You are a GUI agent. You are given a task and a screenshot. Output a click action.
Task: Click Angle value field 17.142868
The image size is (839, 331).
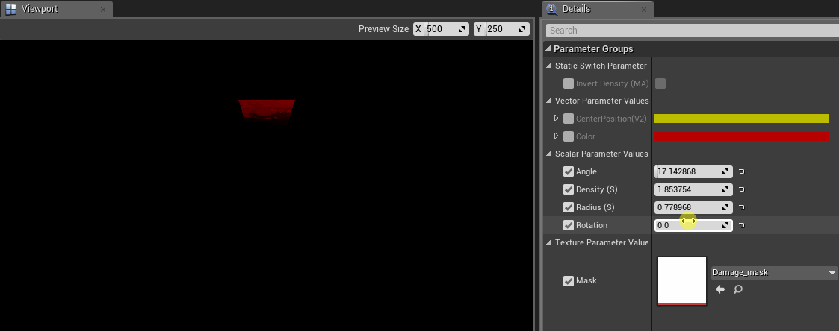[693, 172]
